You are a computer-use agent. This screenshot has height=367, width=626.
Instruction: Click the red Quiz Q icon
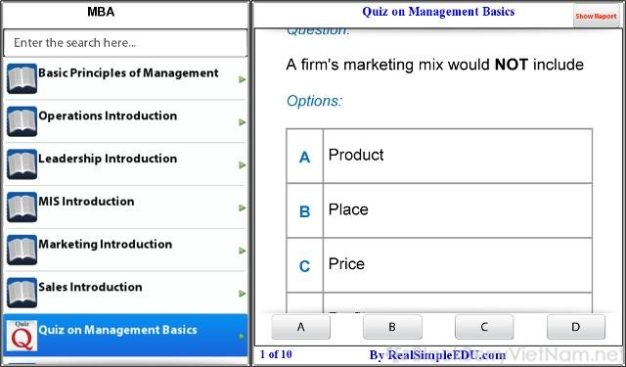pyautogui.click(x=22, y=336)
